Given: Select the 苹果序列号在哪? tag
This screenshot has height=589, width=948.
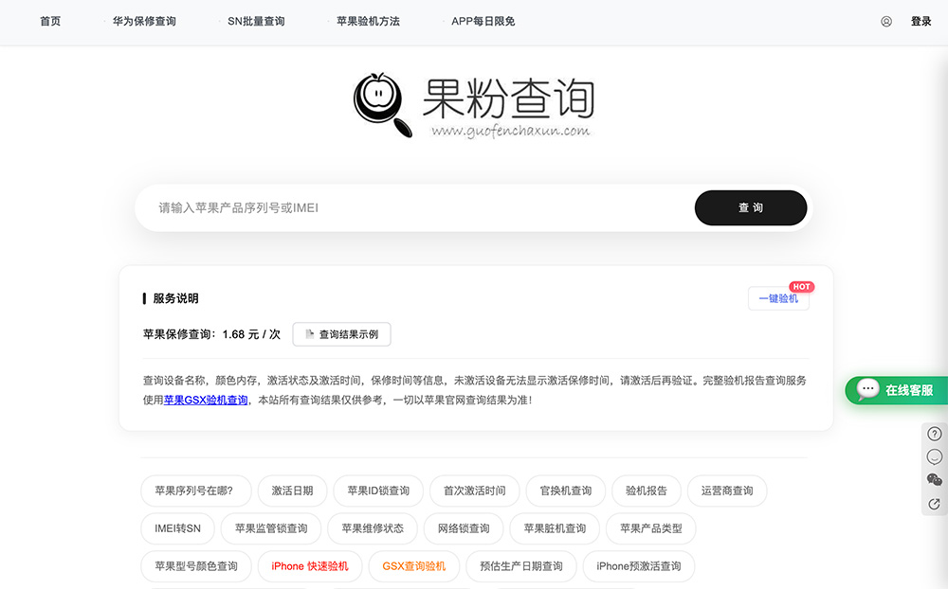Looking at the screenshot, I should pos(196,491).
